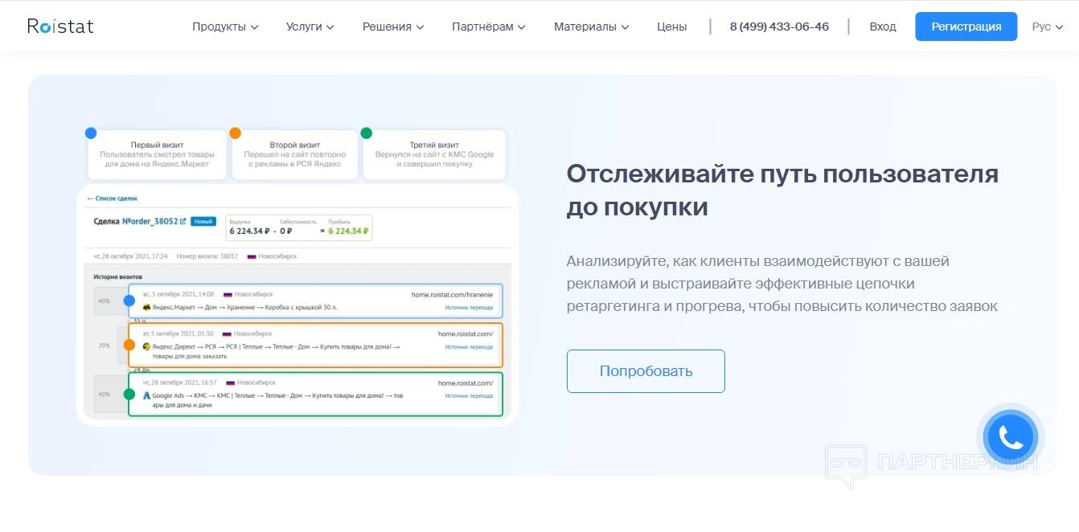Viewport: 1079px width, 532px height.
Task: Open the Roistat logo home link
Action: [x=60, y=27]
